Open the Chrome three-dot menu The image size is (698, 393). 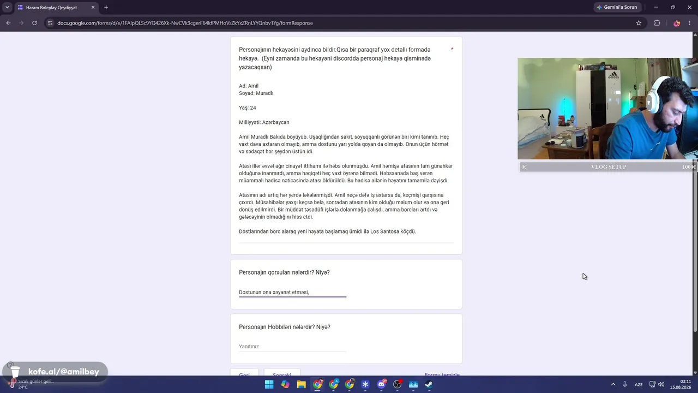690,23
